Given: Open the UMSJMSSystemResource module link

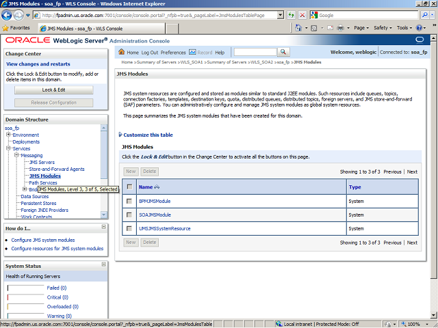Looking at the screenshot, I should (x=164, y=228).
